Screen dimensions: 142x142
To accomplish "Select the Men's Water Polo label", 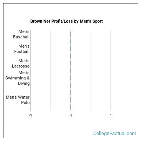I will point(18,100).
